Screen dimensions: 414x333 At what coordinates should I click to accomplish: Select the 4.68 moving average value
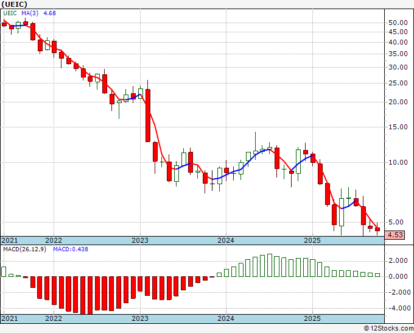[49, 13]
